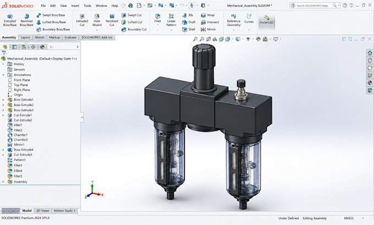Open the Hole Wizard tool
The image size is (374, 225).
[97, 20]
